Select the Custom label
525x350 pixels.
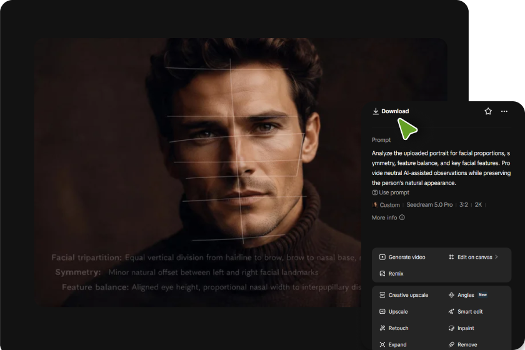point(390,205)
